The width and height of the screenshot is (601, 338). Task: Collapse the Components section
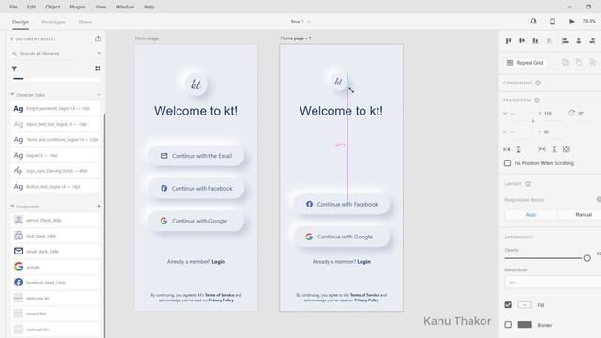(12, 207)
